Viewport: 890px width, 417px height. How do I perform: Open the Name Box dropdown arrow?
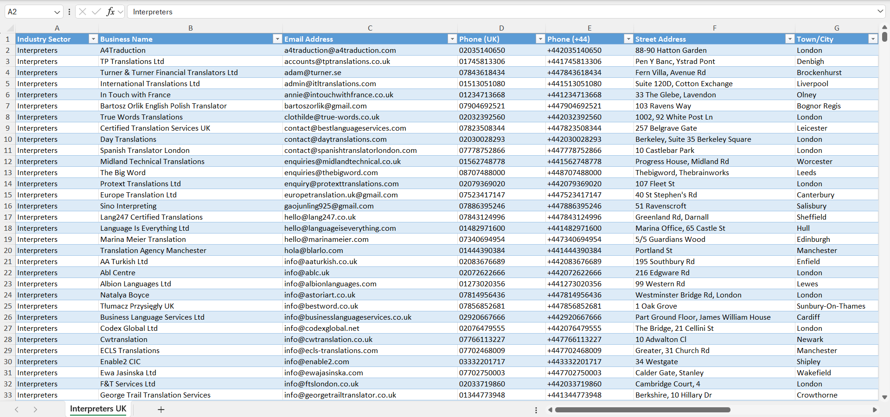[57, 12]
